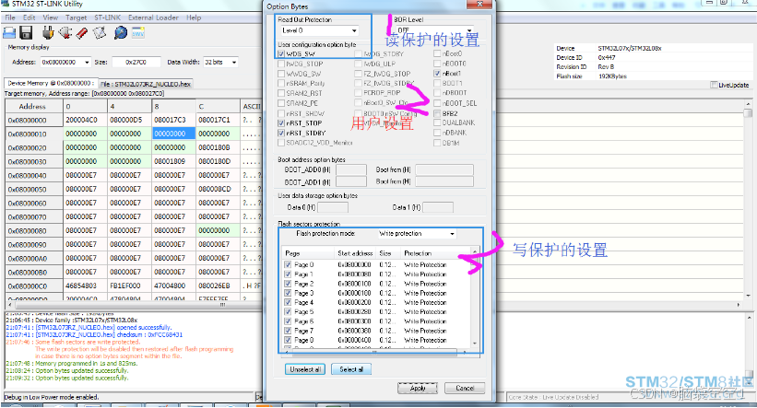
Task: Toggle the nBoot1 checkbox
Action: click(437, 74)
